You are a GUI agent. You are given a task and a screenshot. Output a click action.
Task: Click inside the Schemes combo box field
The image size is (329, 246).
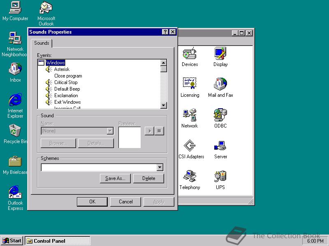[99, 167]
